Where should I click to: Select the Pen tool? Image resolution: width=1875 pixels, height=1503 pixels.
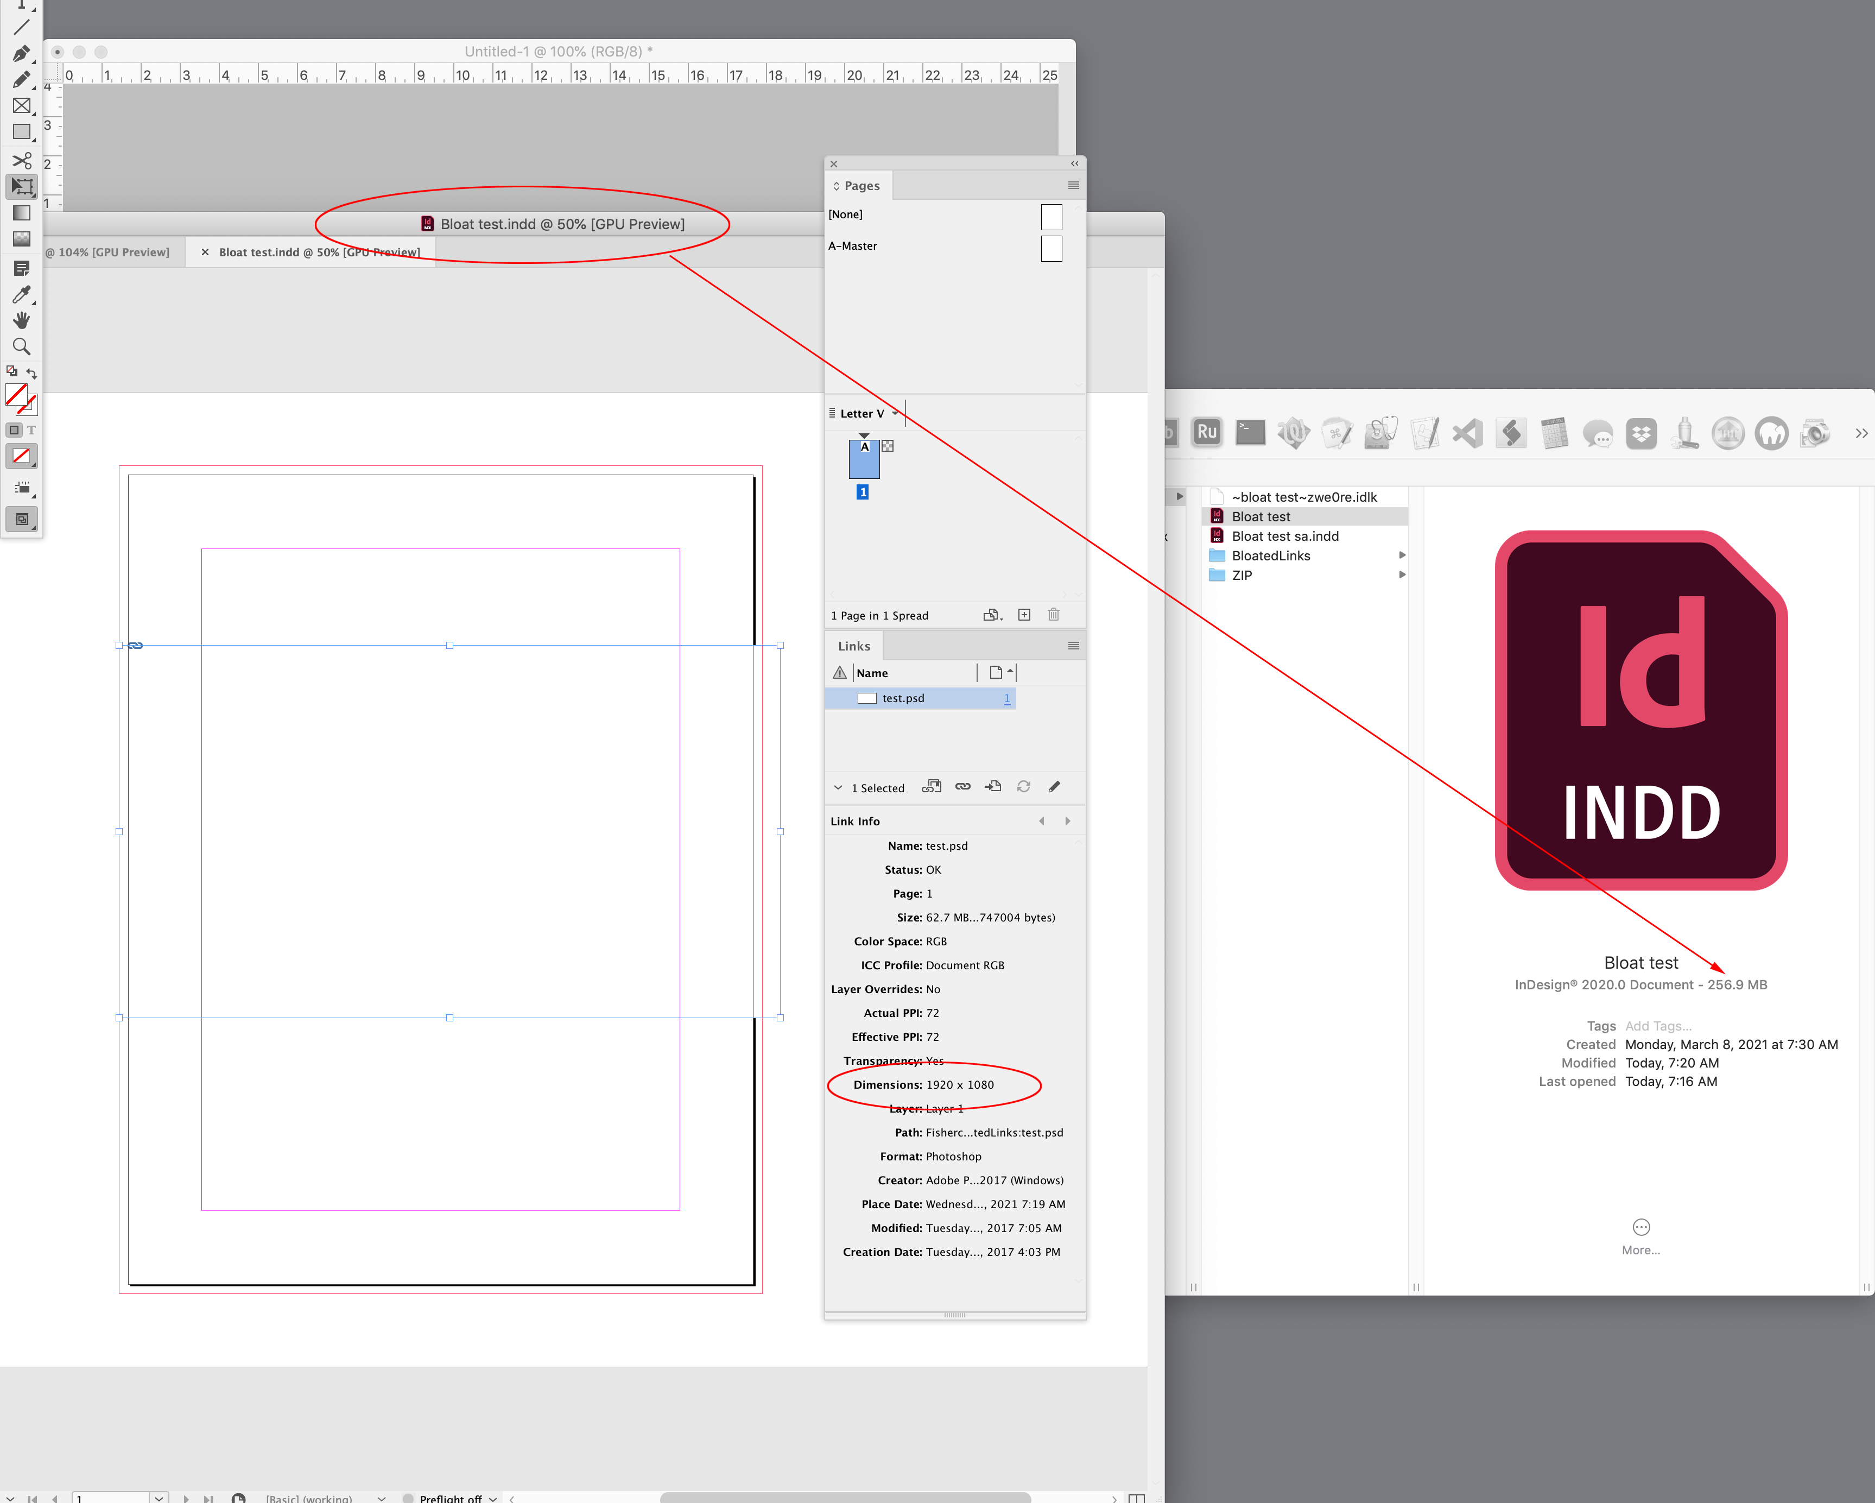(22, 52)
